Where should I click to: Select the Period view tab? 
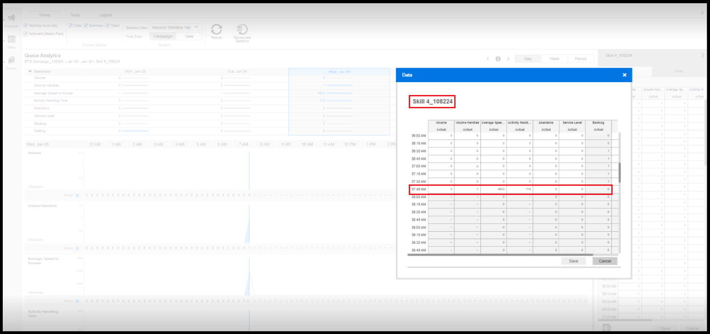pos(580,59)
